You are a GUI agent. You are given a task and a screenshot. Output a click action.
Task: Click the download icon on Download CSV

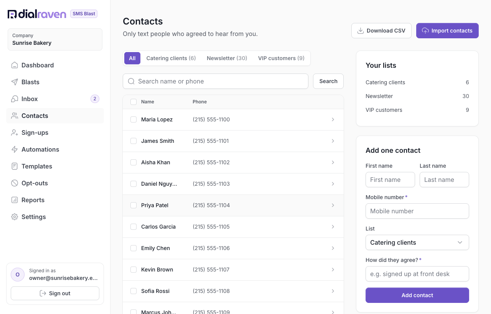click(361, 31)
